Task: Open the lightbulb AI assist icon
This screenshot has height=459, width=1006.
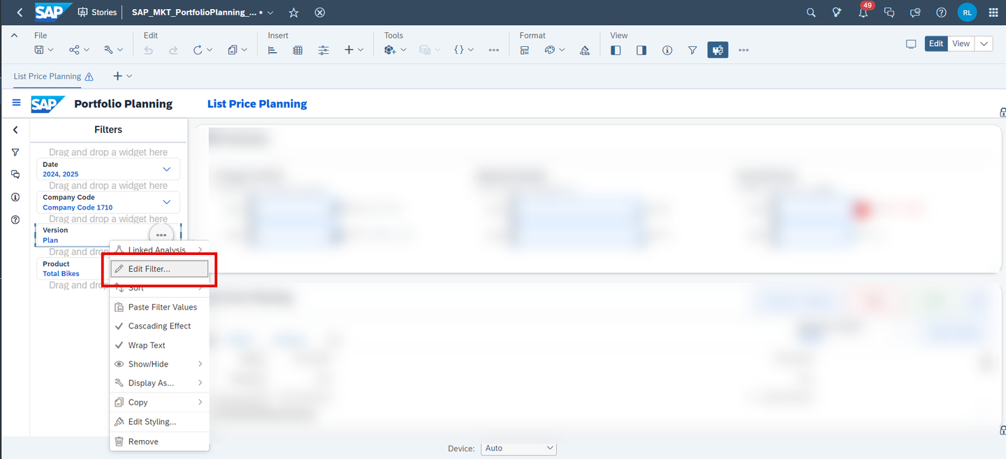Action: click(837, 13)
